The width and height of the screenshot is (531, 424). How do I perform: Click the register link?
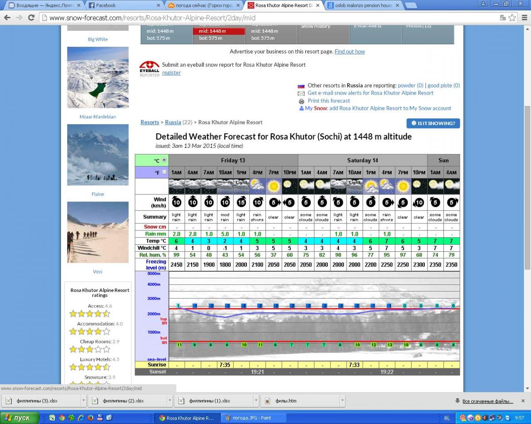(171, 73)
